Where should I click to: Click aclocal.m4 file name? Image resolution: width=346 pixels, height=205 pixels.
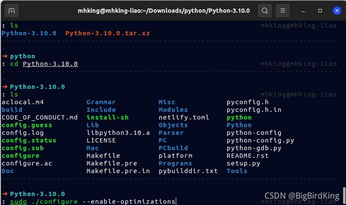[23, 102]
